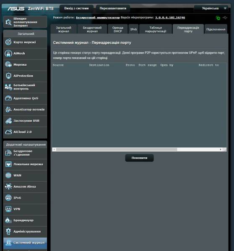The width and height of the screenshot is (234, 251).
Task: Click the ASUS logo in header
Action: 16,8
